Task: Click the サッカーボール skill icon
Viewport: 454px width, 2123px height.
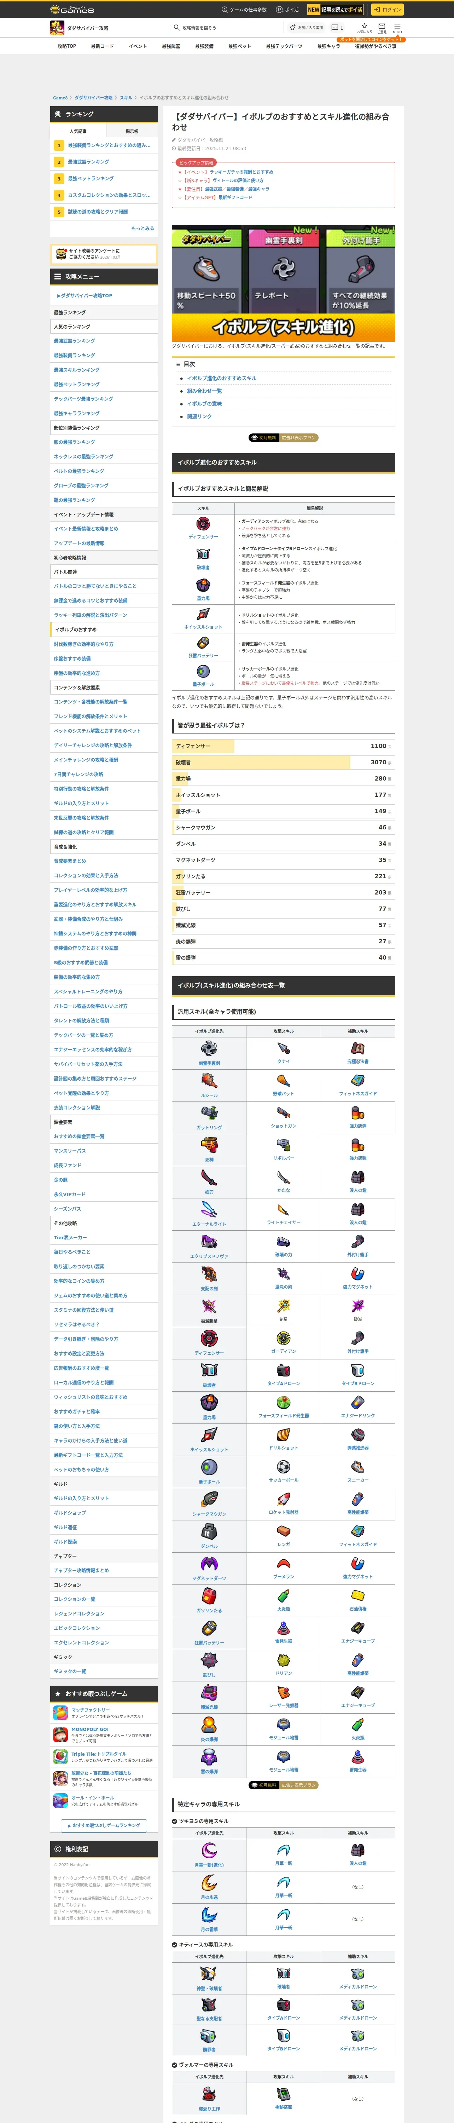Action: [x=284, y=1466]
